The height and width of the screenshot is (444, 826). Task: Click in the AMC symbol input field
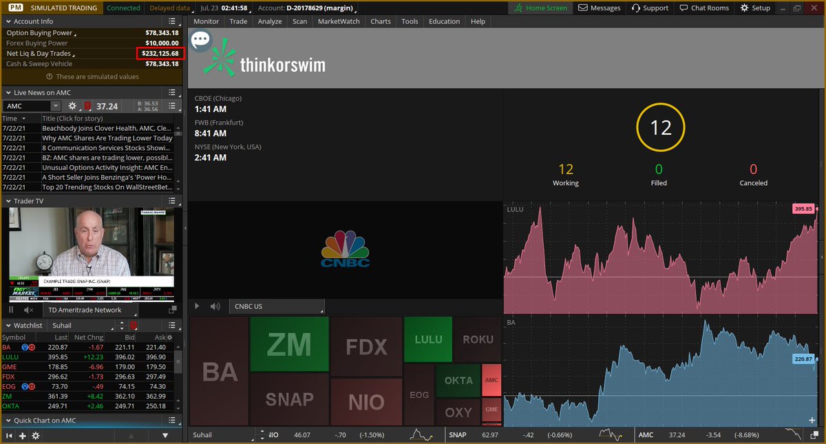(28, 106)
